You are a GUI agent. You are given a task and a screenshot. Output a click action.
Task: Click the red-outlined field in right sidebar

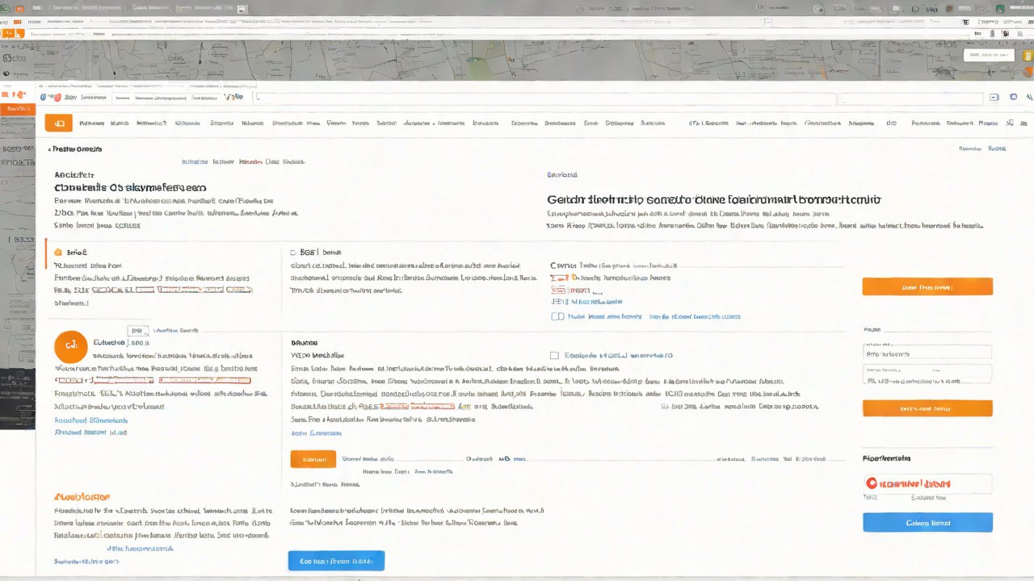pyautogui.click(x=927, y=483)
